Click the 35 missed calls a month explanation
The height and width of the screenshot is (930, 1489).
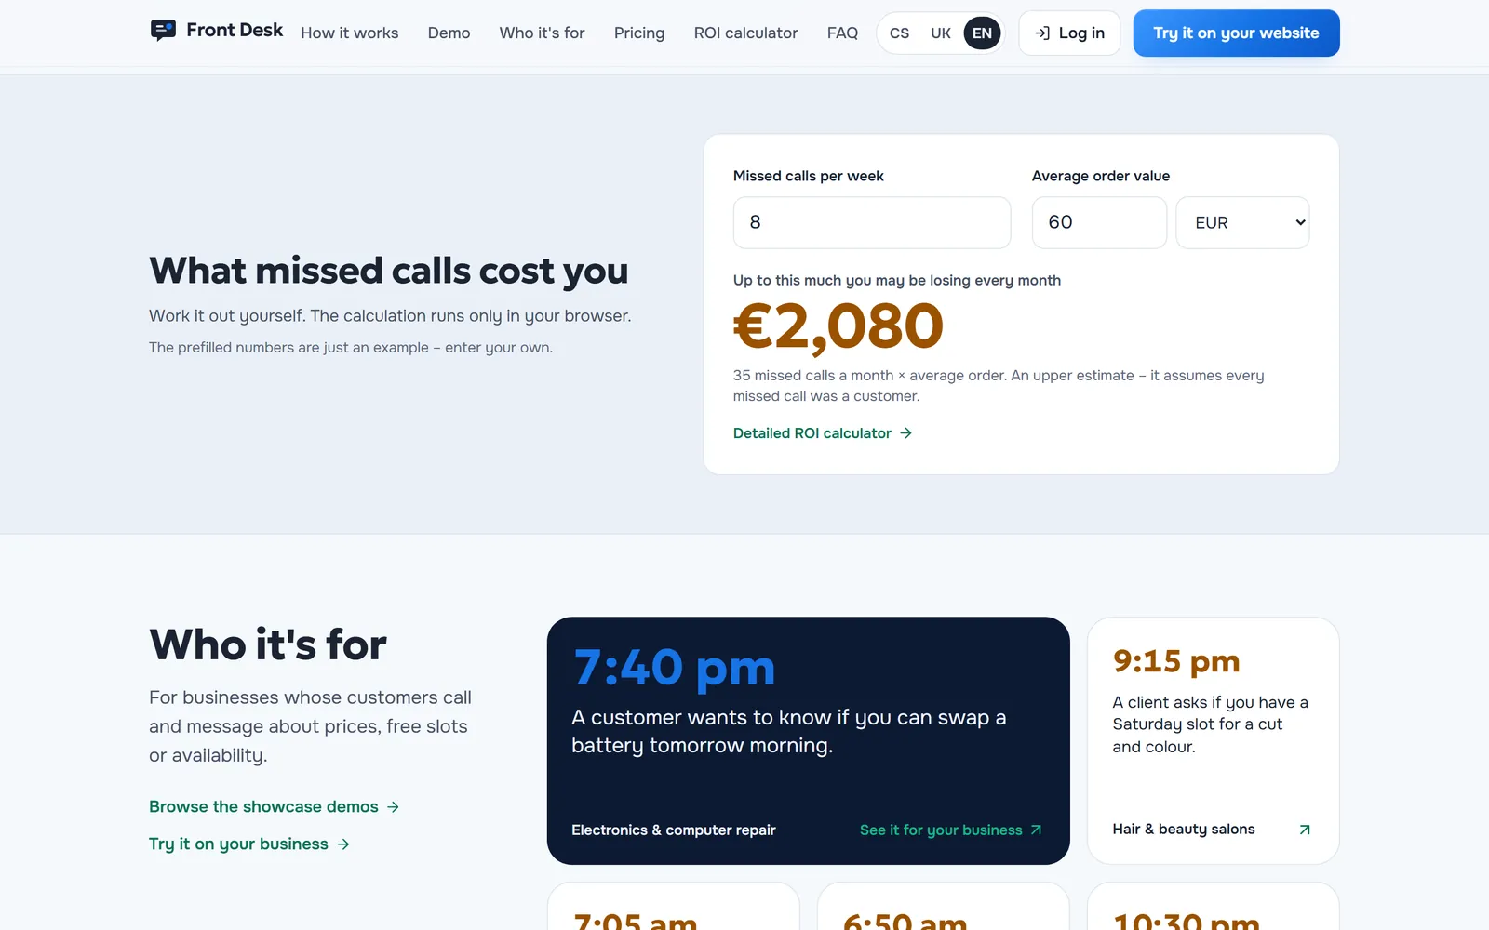point(999,386)
